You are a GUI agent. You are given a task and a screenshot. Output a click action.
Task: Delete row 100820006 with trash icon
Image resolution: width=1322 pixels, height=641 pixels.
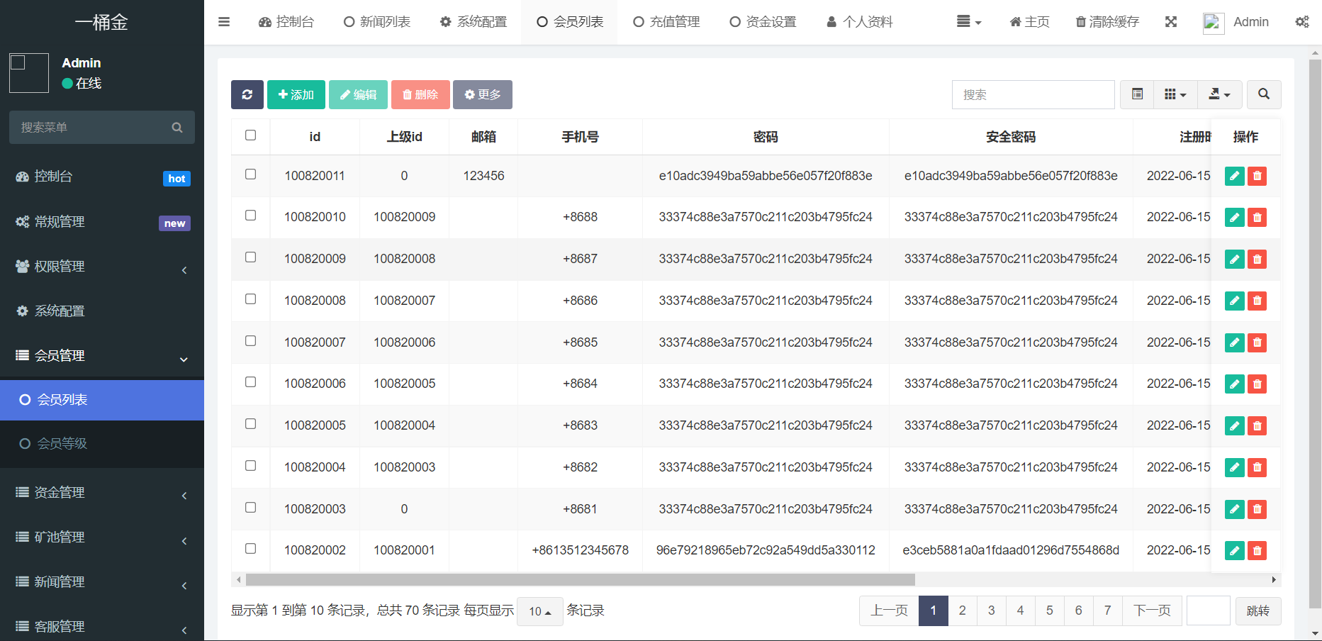click(1257, 384)
